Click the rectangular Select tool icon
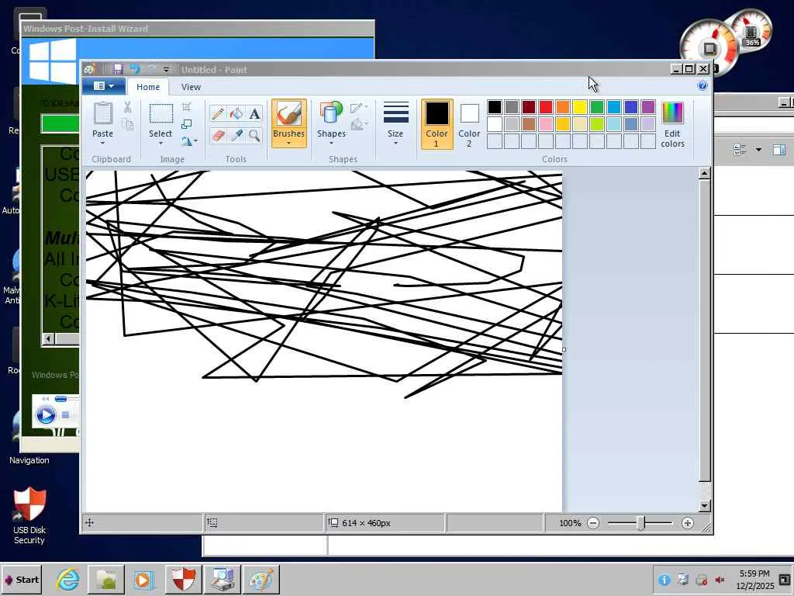The image size is (794, 596). coord(161,114)
